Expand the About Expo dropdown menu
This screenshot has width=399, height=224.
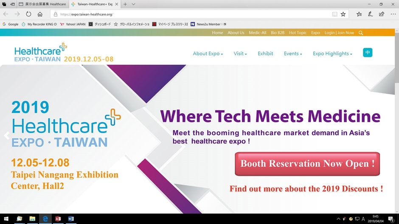coord(208,54)
